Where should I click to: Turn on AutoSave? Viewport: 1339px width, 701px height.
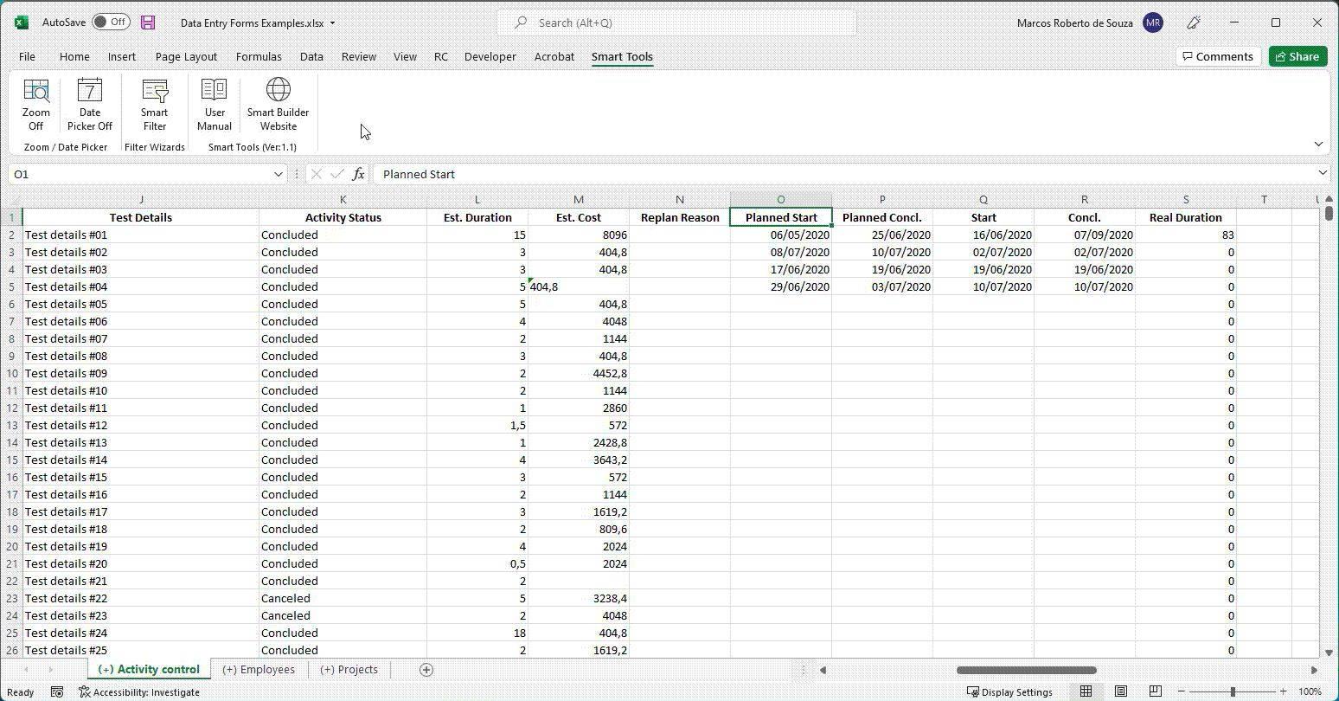[111, 23]
